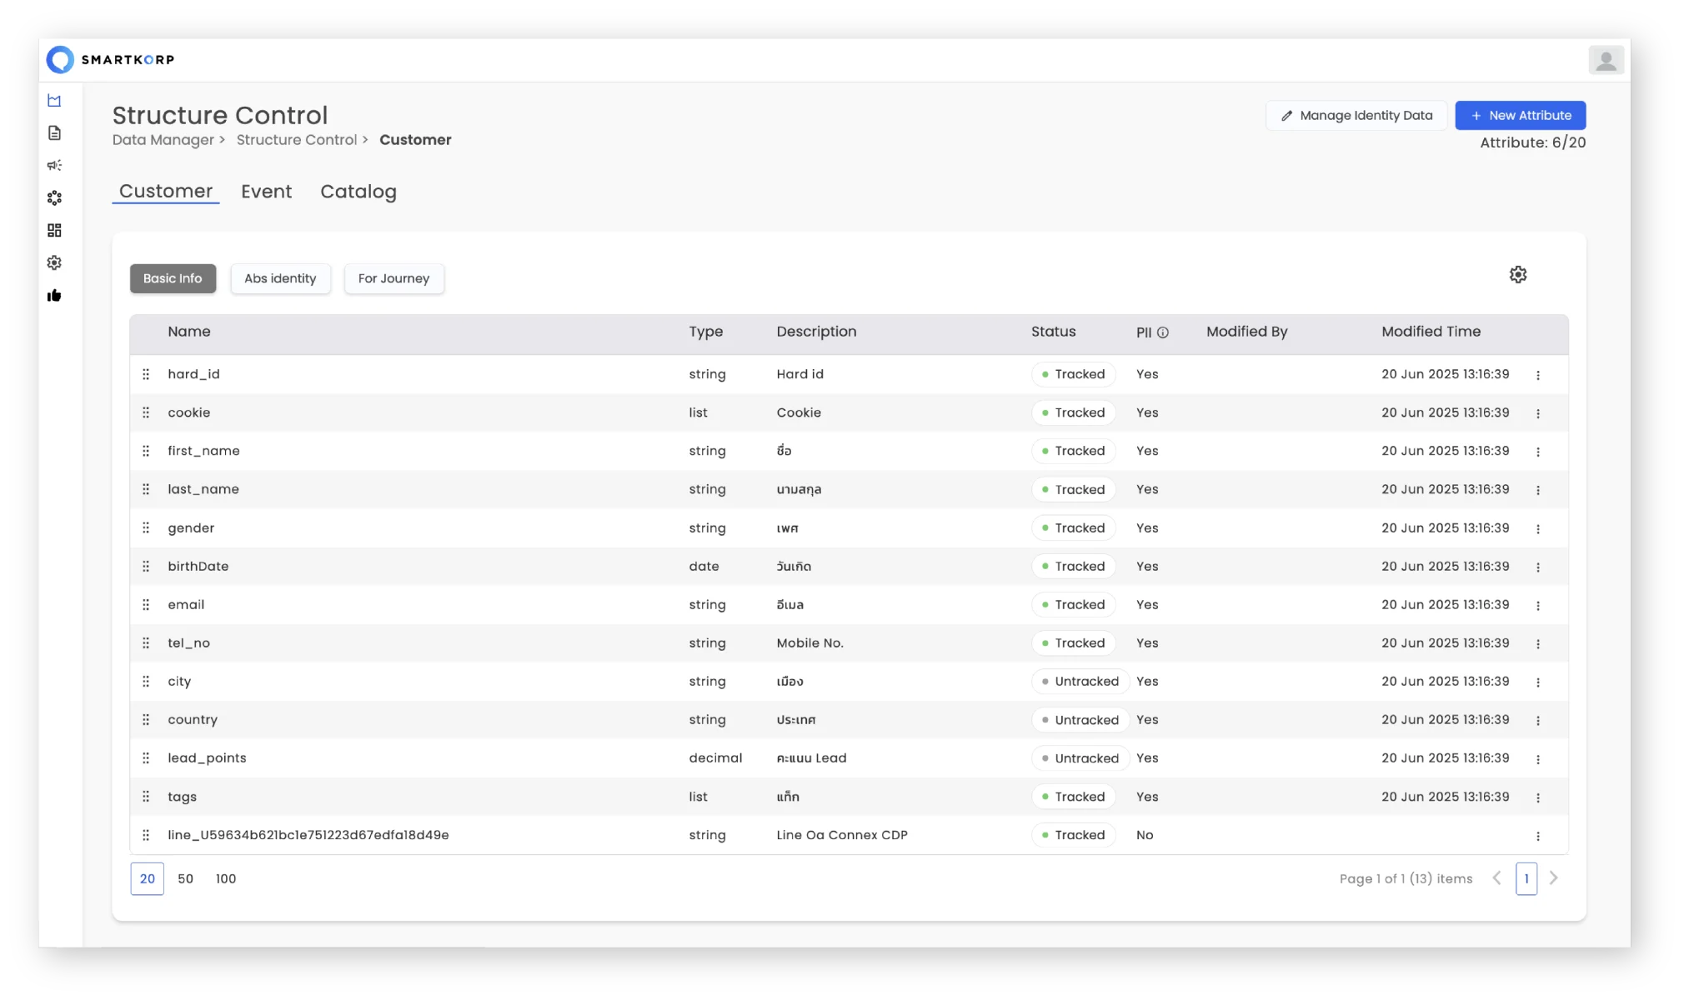Open more options for last_name row
Viewport: 1689px width, 1000px height.
click(1538, 490)
